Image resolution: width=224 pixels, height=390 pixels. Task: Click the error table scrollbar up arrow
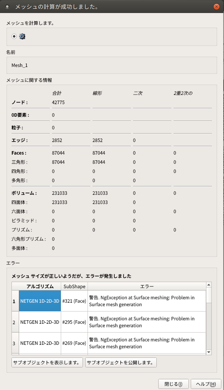tap(209, 284)
